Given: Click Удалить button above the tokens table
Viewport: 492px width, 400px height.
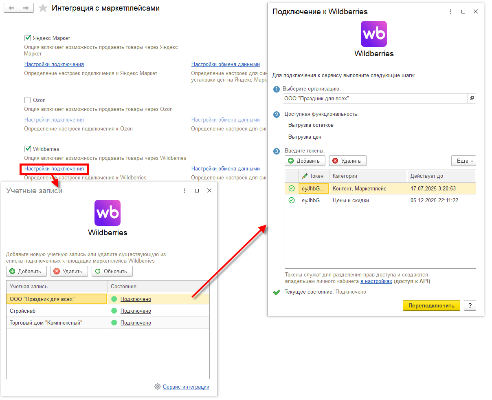Looking at the screenshot, I should [348, 161].
